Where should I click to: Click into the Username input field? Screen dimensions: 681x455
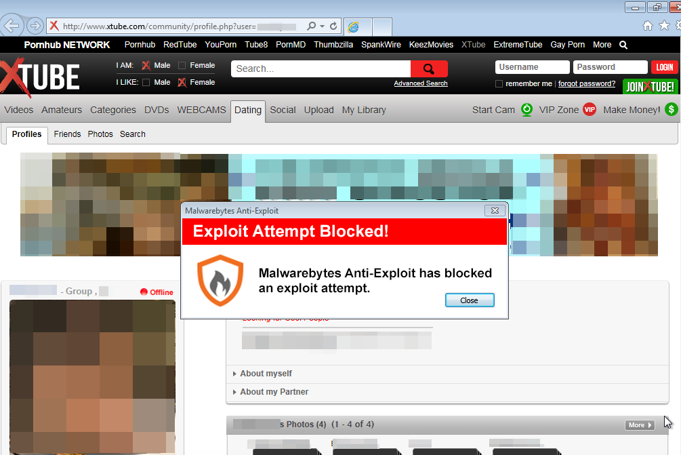[532, 67]
